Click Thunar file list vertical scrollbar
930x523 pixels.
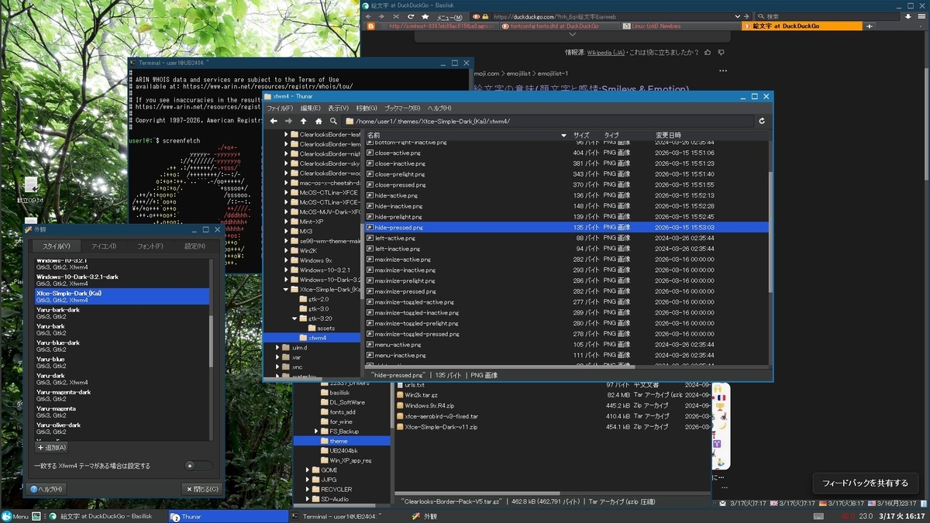click(x=770, y=232)
